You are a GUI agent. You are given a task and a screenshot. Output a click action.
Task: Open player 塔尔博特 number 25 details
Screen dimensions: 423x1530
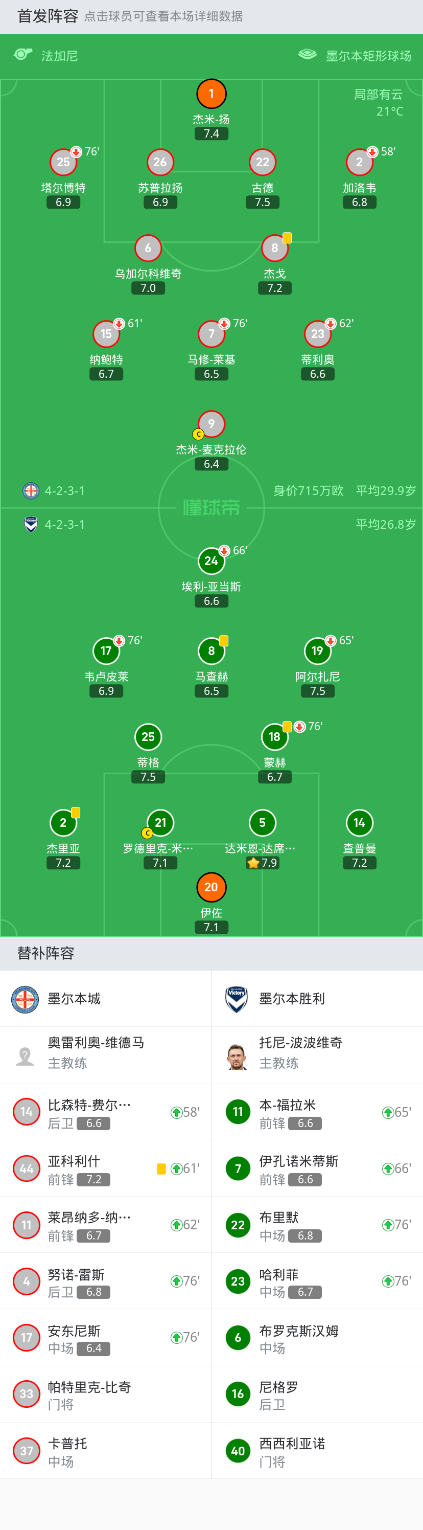(x=63, y=162)
